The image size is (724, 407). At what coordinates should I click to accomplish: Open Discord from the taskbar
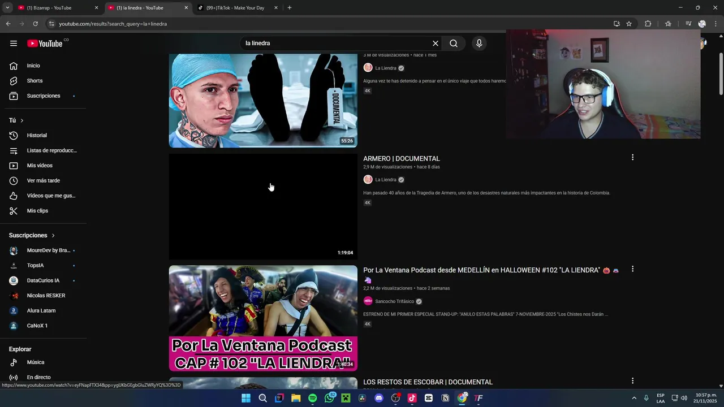[379, 398]
